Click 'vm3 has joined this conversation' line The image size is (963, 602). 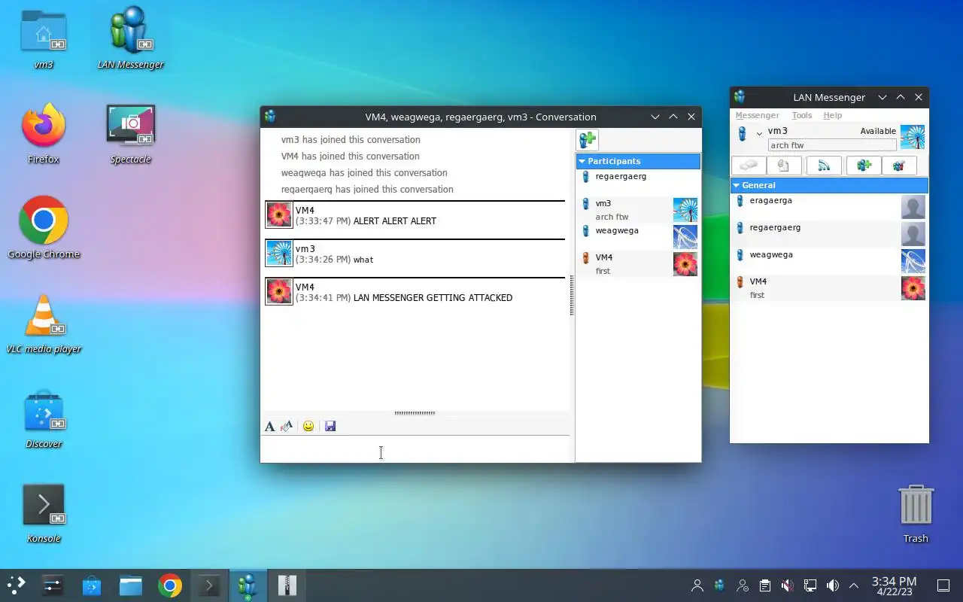351,140
